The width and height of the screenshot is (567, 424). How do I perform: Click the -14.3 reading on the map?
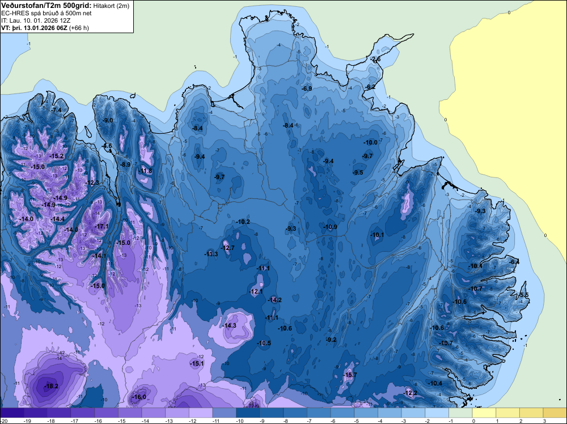[229, 326]
